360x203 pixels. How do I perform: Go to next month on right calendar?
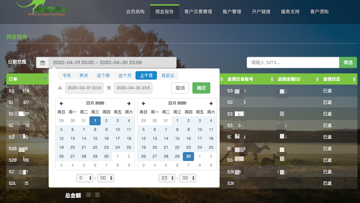[x=211, y=103]
